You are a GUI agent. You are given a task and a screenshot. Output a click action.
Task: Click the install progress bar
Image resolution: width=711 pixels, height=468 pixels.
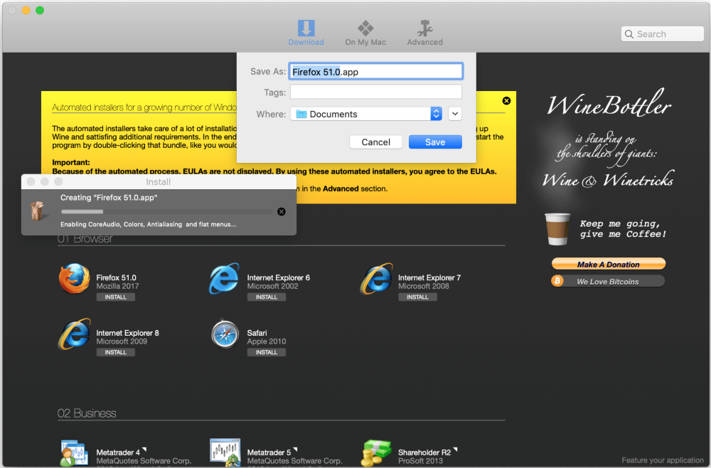click(x=167, y=212)
